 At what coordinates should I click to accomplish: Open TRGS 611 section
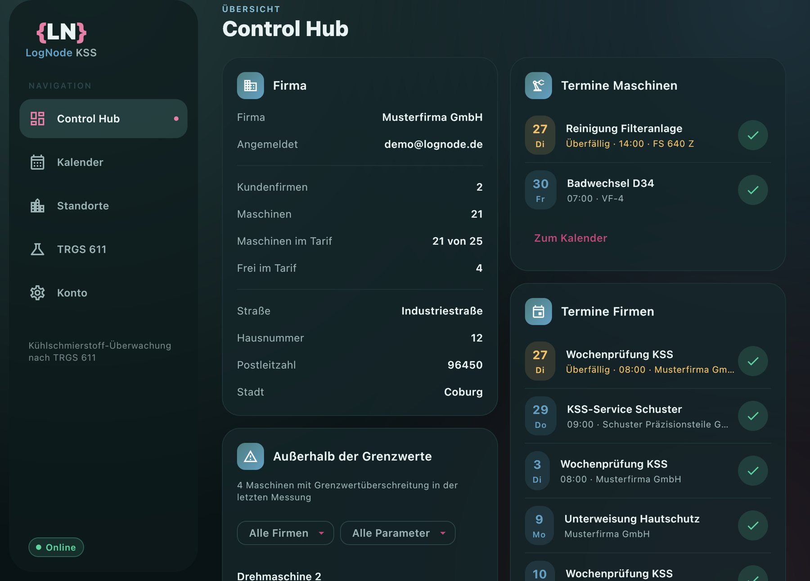[x=103, y=249]
